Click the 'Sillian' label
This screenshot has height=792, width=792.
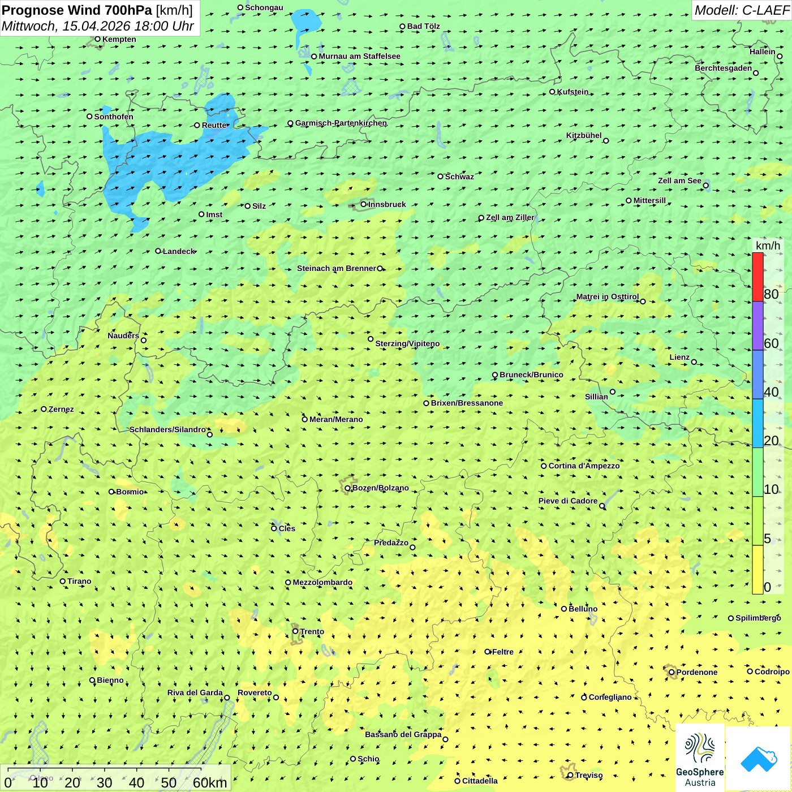(x=596, y=397)
